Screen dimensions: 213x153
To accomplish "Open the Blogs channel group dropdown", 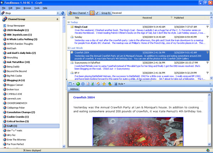I will click(58, 13).
